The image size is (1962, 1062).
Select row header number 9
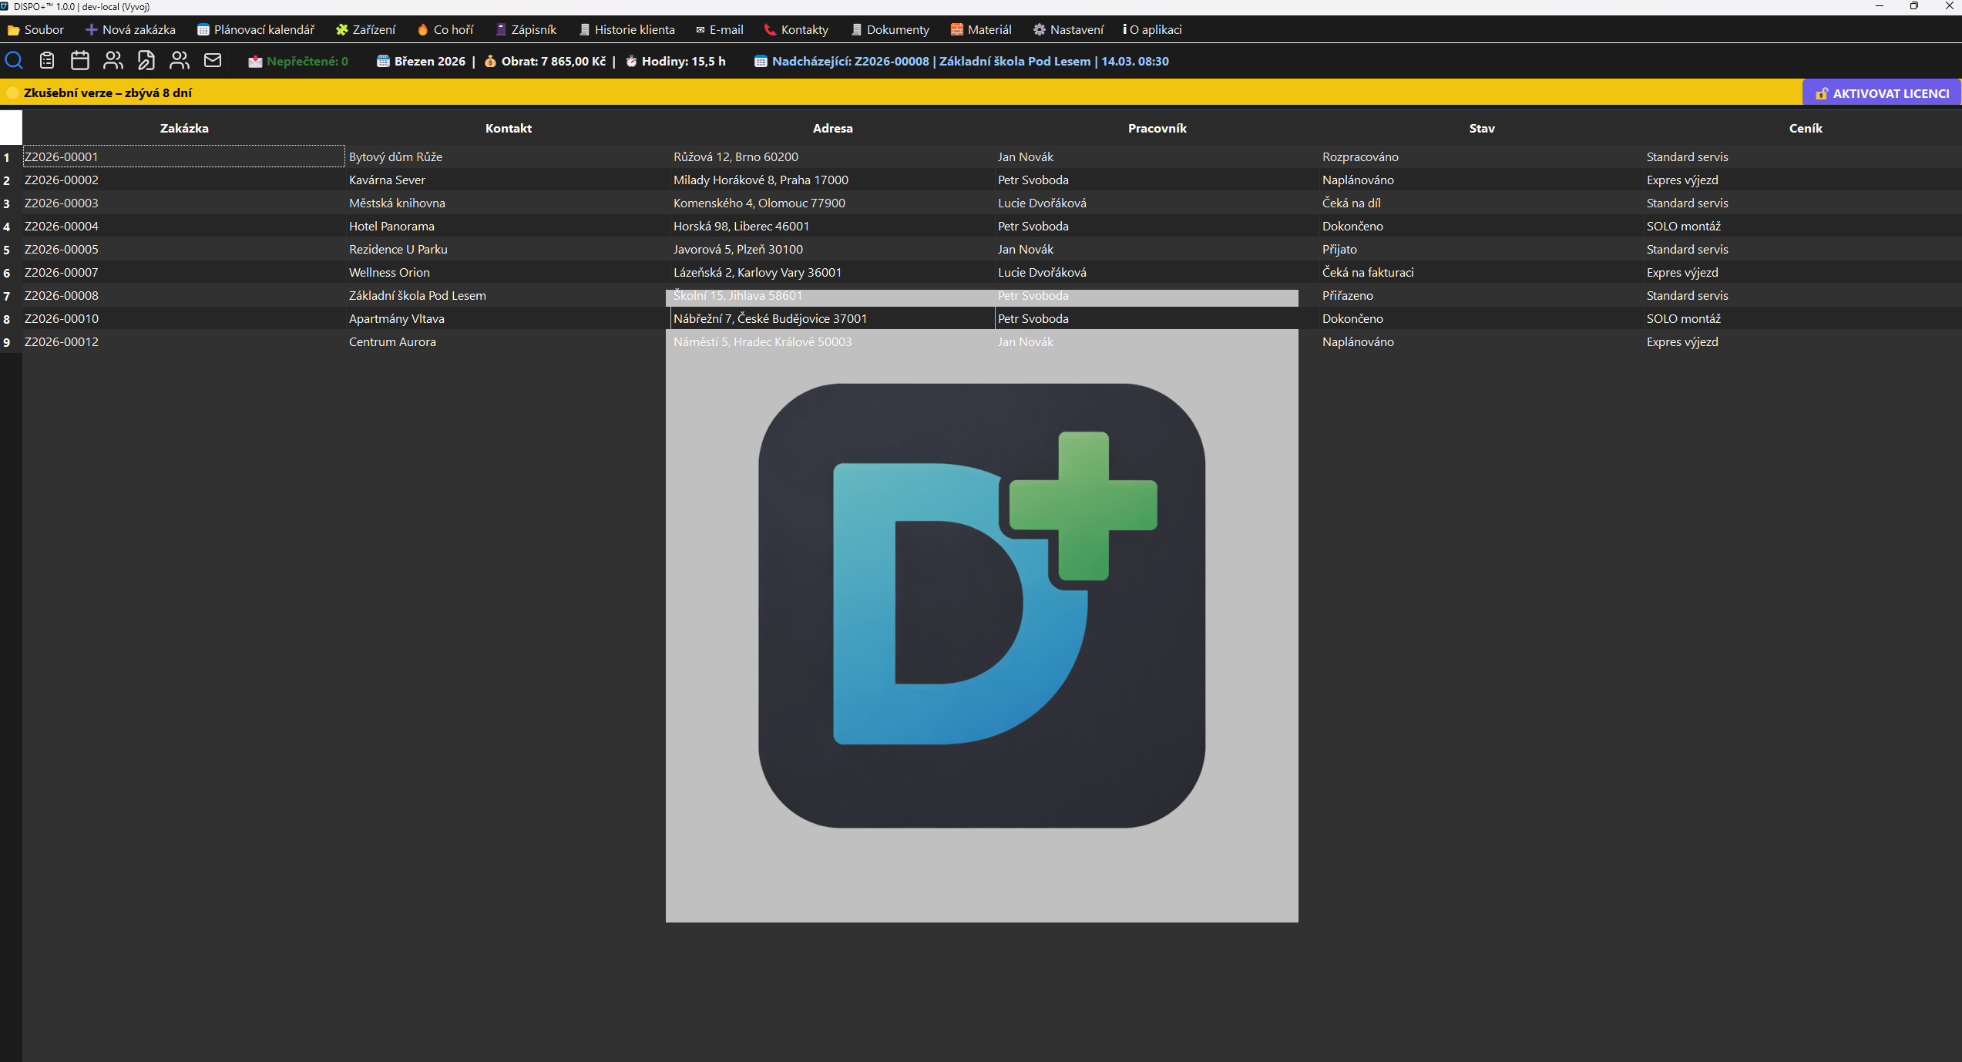(x=11, y=342)
